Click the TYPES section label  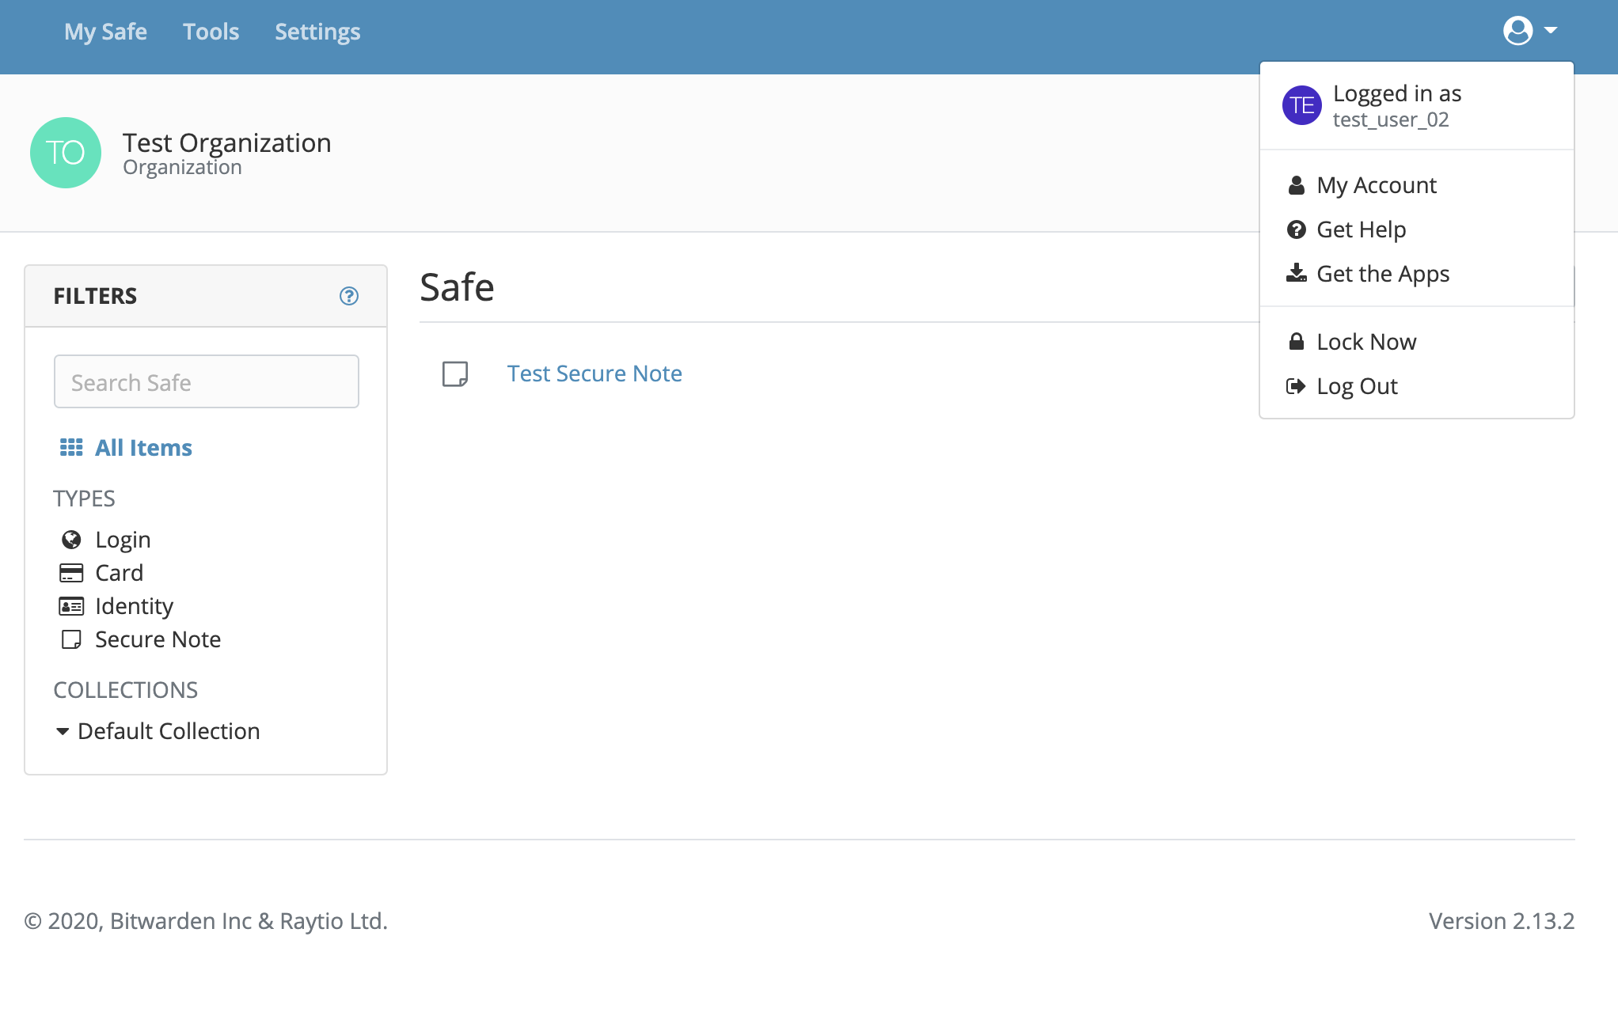[84, 499]
